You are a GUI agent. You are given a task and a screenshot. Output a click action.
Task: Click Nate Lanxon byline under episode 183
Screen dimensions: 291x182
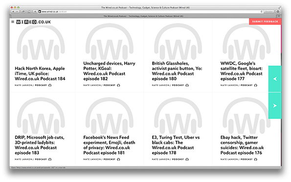23,159
